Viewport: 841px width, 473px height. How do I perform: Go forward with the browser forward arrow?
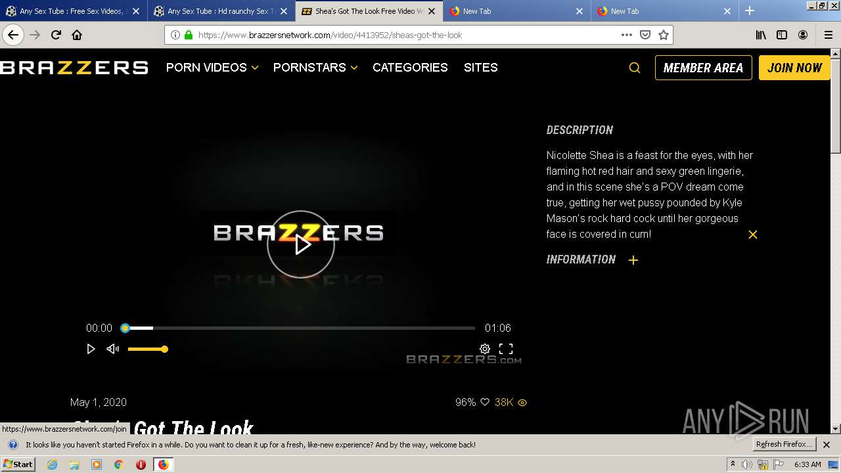(35, 35)
